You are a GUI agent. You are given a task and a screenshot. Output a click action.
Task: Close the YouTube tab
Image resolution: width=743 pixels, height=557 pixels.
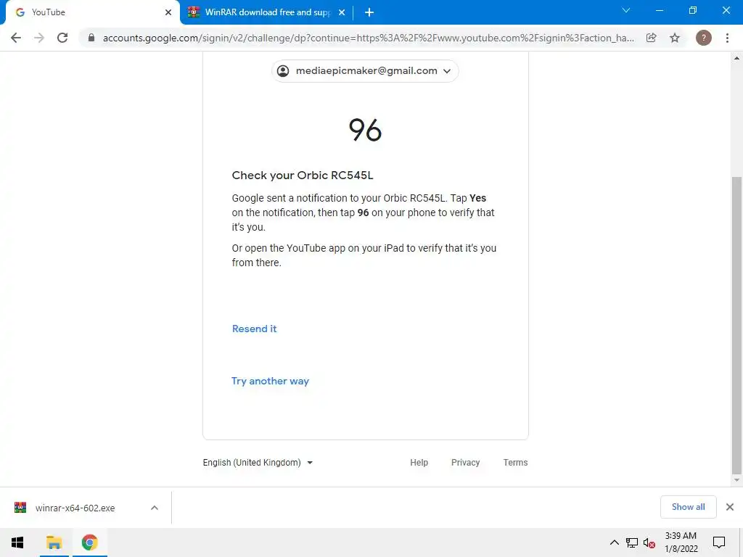pyautogui.click(x=168, y=12)
